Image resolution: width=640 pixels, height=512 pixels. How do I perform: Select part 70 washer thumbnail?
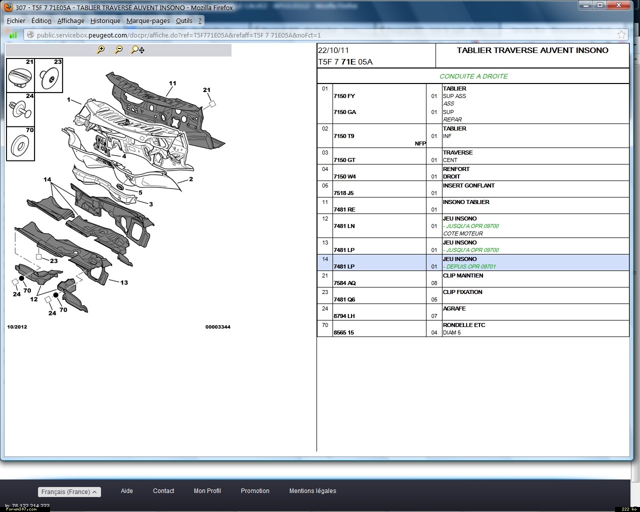tap(20, 145)
